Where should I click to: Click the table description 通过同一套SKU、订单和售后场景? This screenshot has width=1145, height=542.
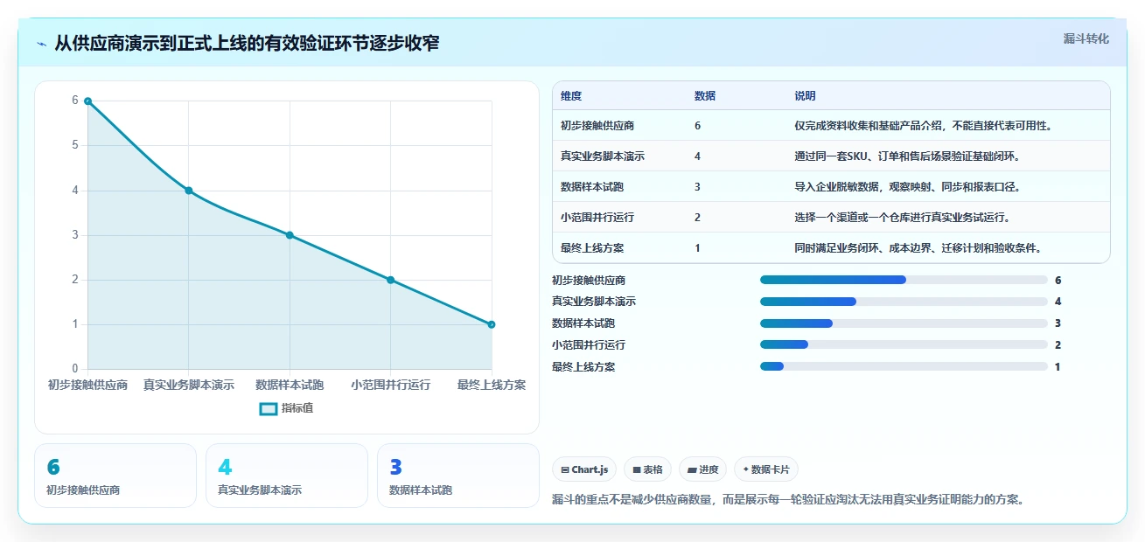click(x=907, y=156)
